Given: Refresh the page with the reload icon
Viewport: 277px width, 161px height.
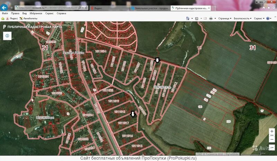Looking at the screenshot, I should [x=86, y=8].
